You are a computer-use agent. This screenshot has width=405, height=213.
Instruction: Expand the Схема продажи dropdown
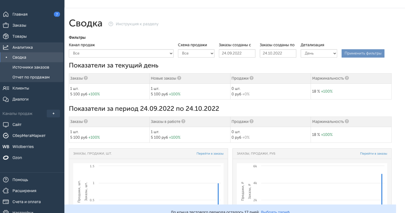click(x=196, y=53)
